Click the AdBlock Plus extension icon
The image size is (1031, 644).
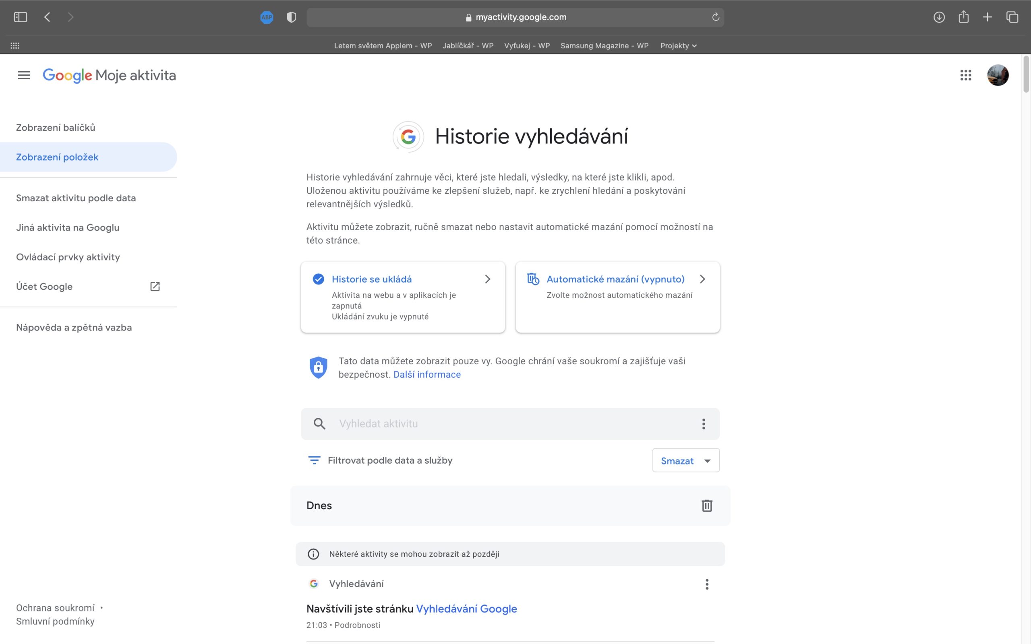[x=267, y=17]
